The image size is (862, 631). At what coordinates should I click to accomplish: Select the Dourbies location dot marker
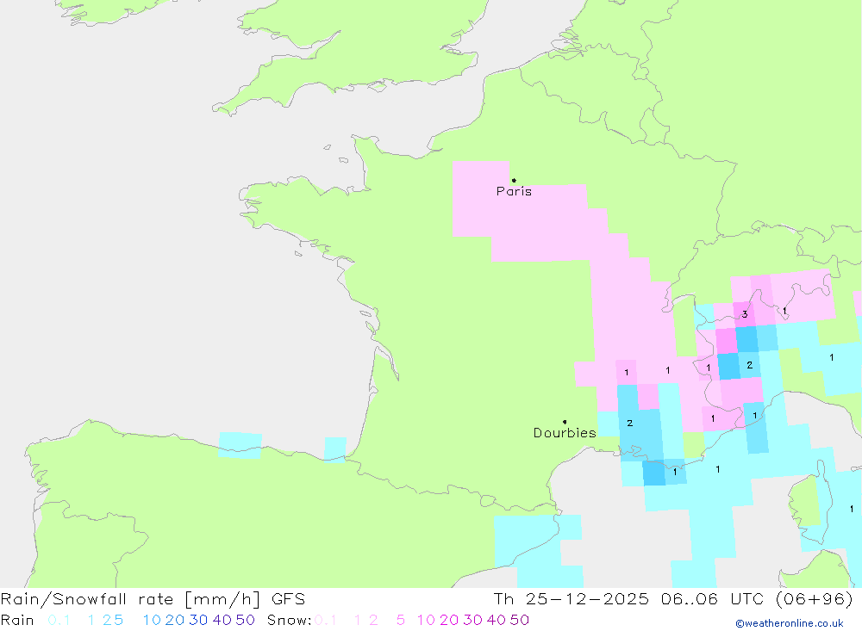pyautogui.click(x=565, y=422)
